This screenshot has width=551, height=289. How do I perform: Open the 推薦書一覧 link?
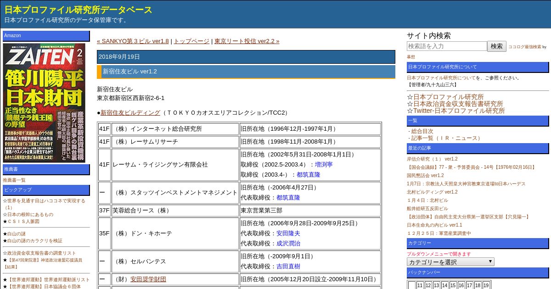click(x=14, y=180)
